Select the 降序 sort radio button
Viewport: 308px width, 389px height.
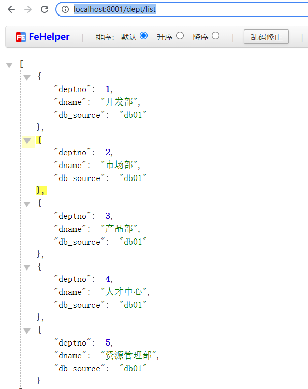[x=215, y=36]
